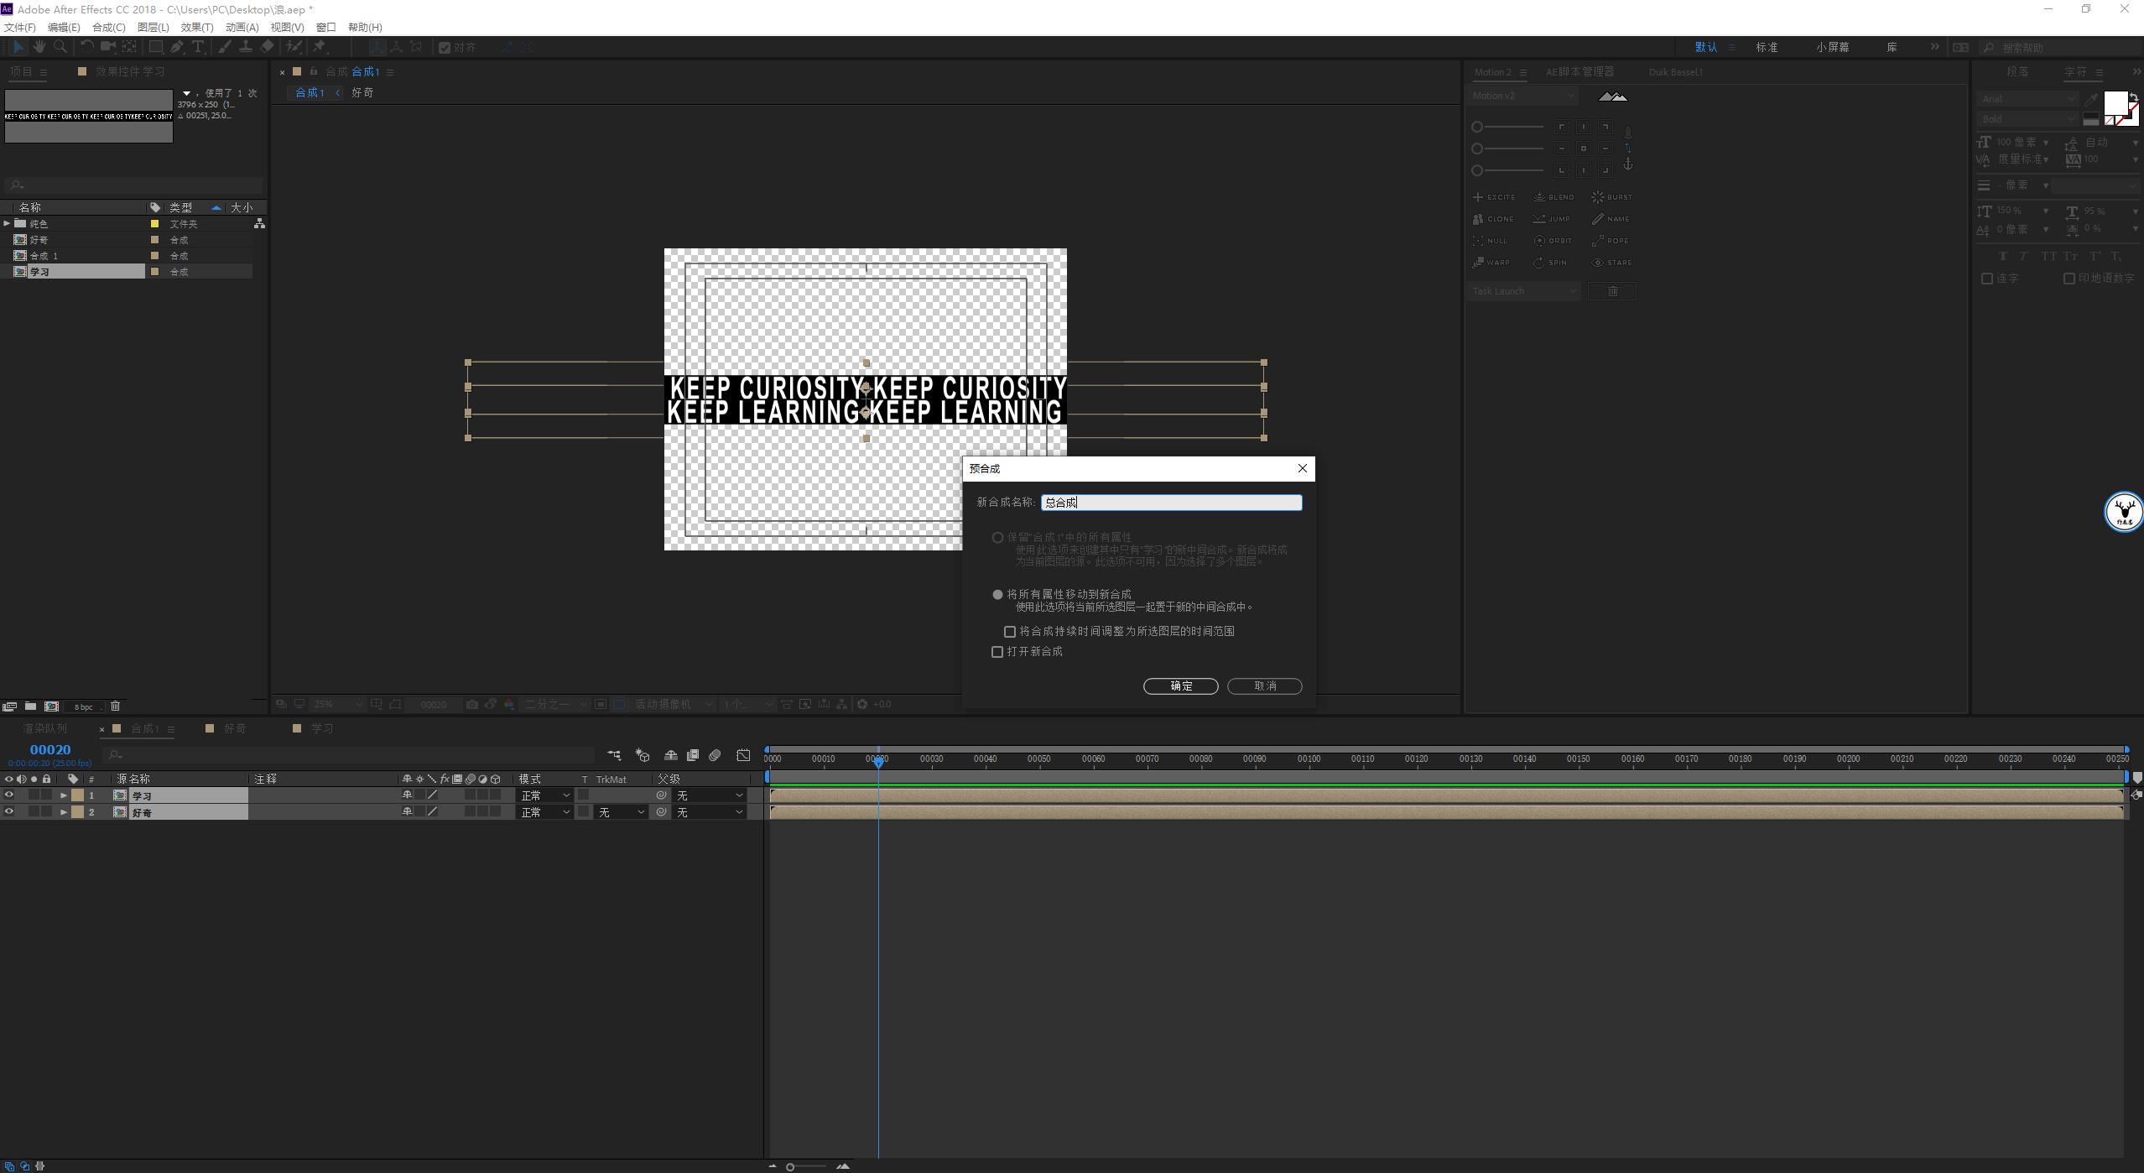The image size is (2144, 1173).
Task: Expand the 学习 layer properties
Action: point(64,795)
